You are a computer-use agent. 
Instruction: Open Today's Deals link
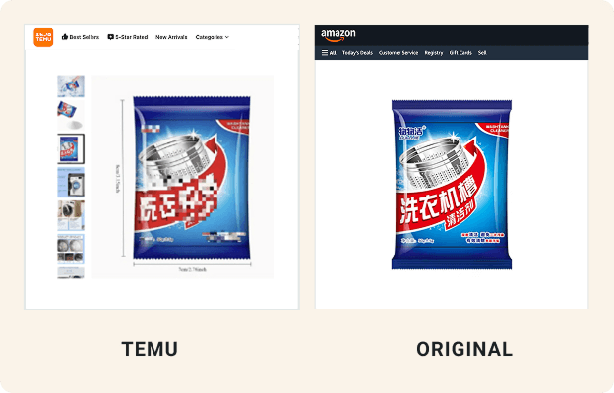coord(357,53)
